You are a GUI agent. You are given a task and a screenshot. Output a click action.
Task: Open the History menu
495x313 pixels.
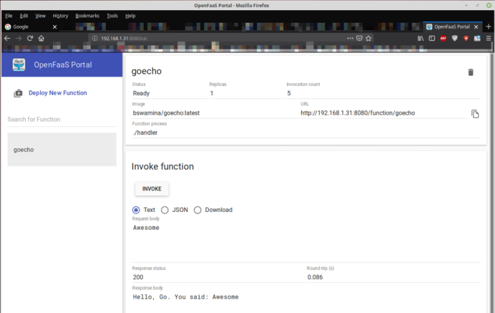click(x=61, y=16)
